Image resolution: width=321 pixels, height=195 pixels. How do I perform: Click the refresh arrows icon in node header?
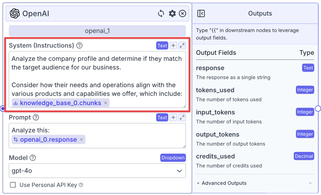pyautogui.click(x=161, y=13)
